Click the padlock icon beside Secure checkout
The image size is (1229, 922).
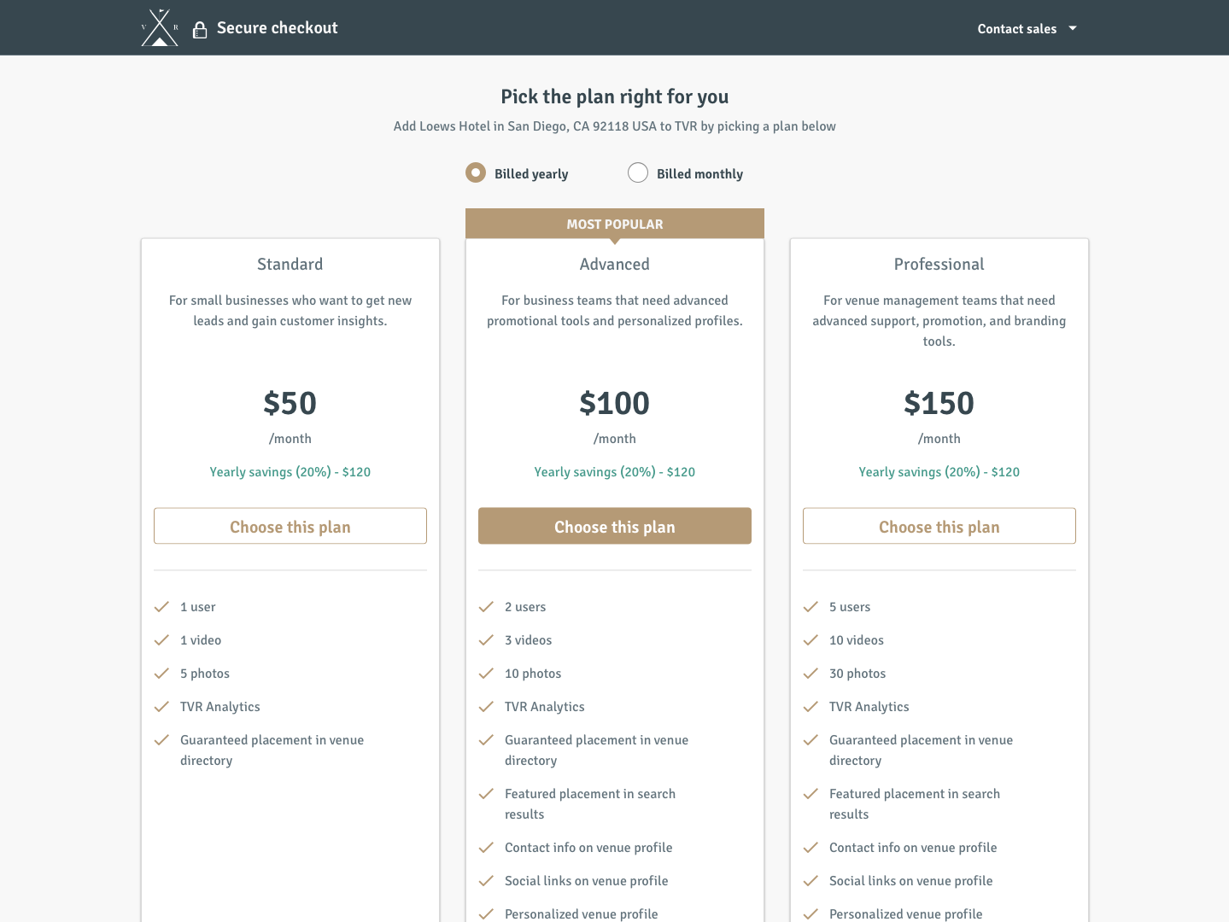[200, 30]
